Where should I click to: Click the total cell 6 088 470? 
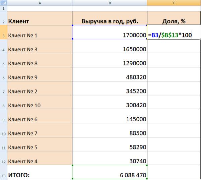(110, 172)
